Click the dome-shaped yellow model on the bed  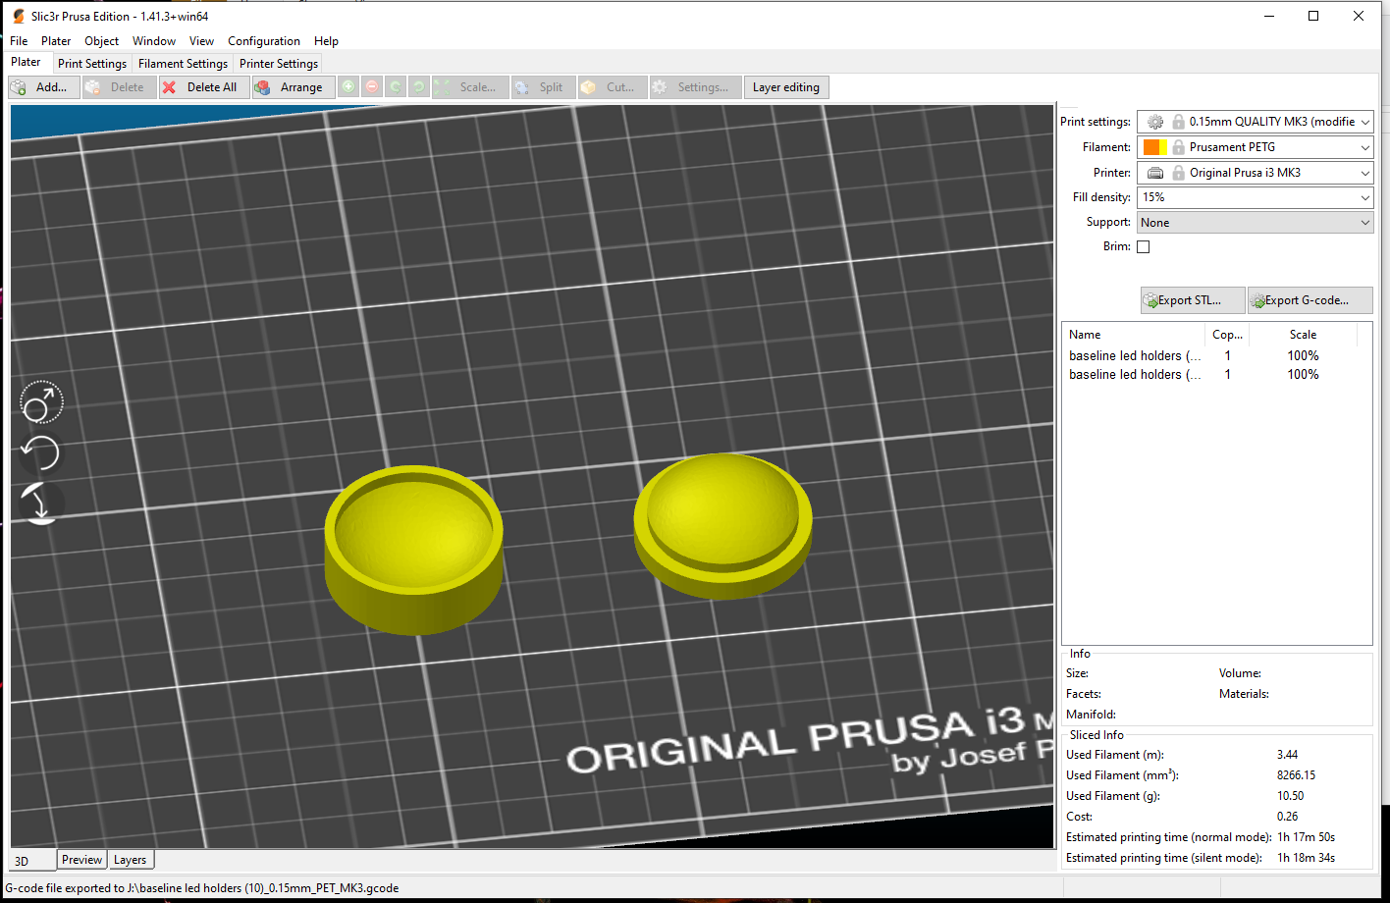(723, 525)
